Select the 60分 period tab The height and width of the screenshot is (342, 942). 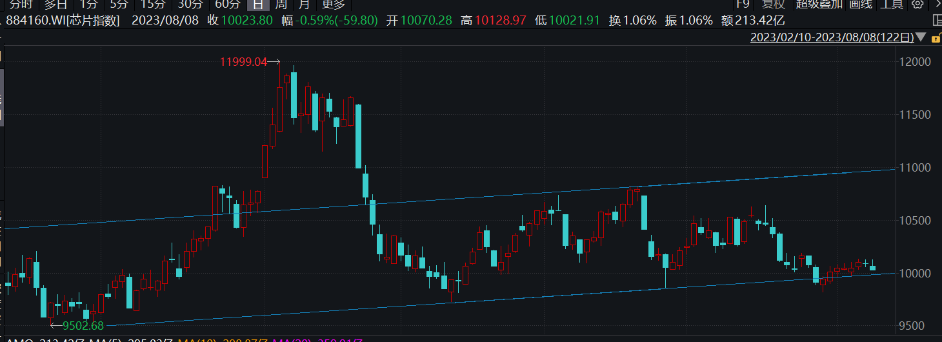coord(228,4)
